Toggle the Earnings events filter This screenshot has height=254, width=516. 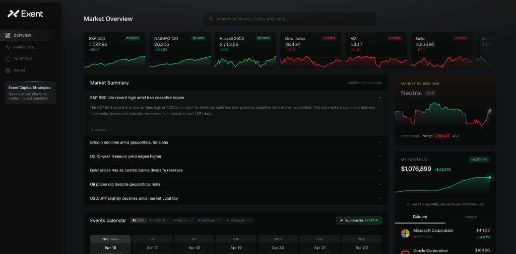pos(210,220)
